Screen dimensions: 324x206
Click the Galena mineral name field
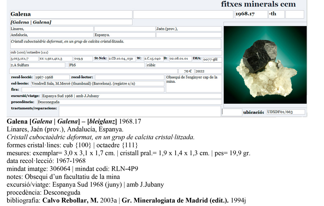pyautogui.click(x=71, y=14)
